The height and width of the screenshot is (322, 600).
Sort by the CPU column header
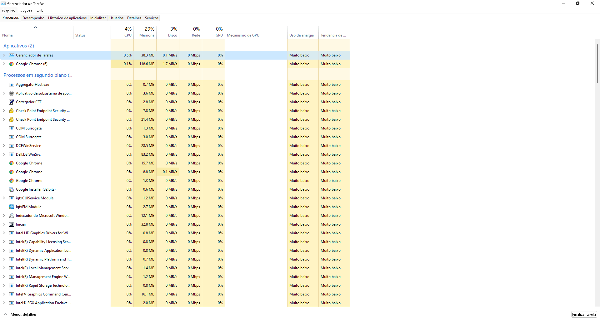pyautogui.click(x=122, y=32)
